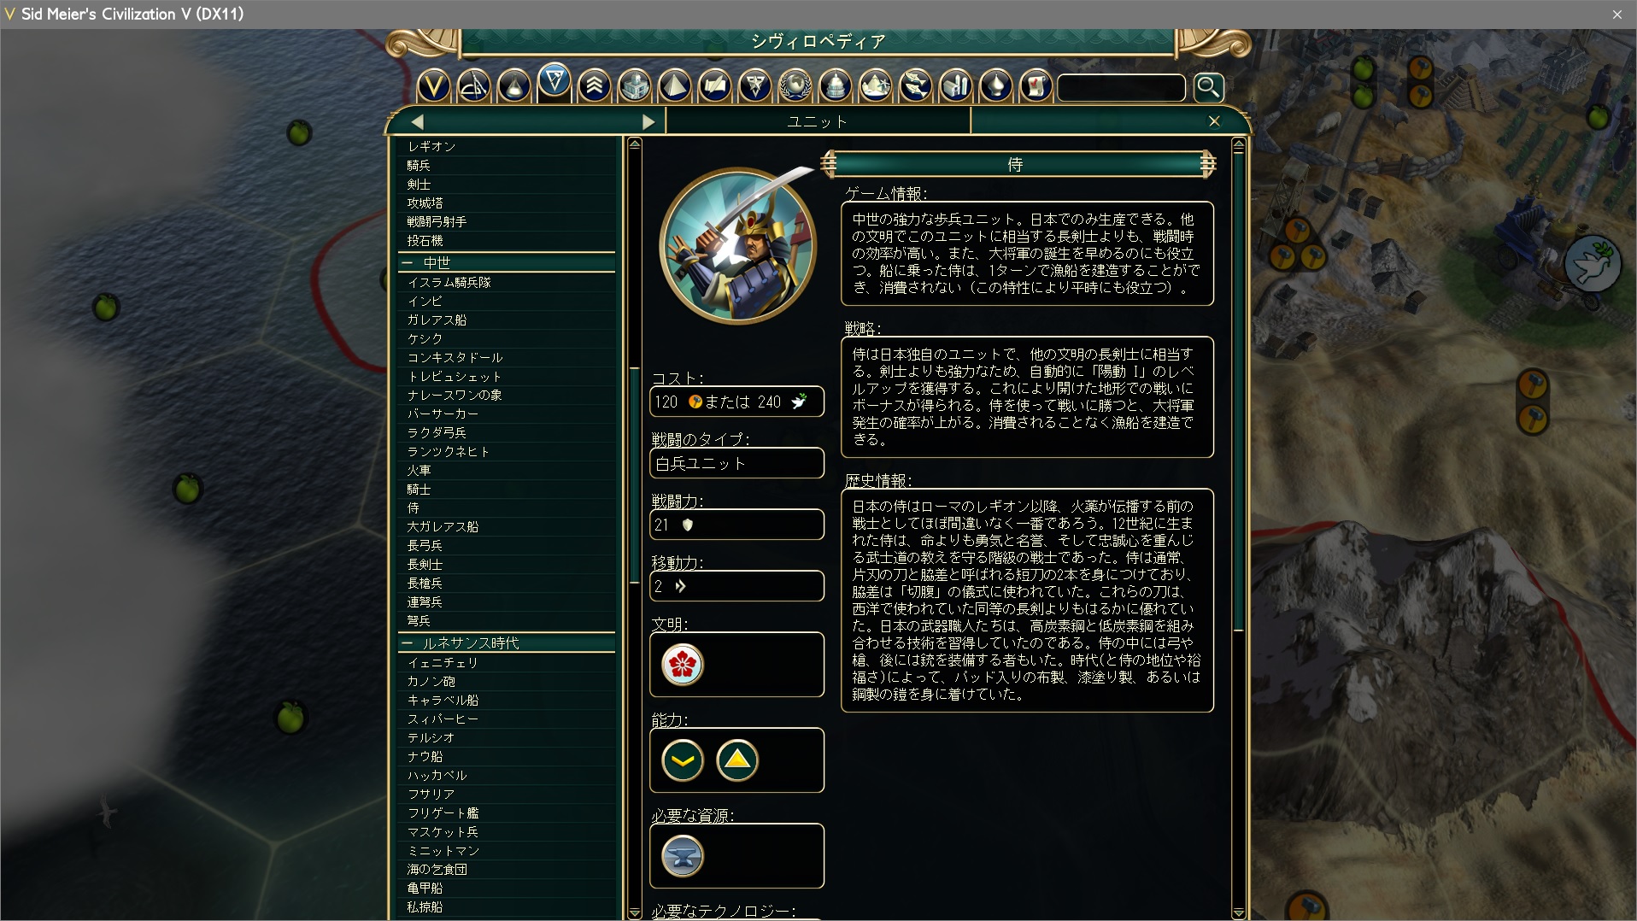The width and height of the screenshot is (1637, 921).
Task: Go back with the left arrow
Action: coord(418,122)
